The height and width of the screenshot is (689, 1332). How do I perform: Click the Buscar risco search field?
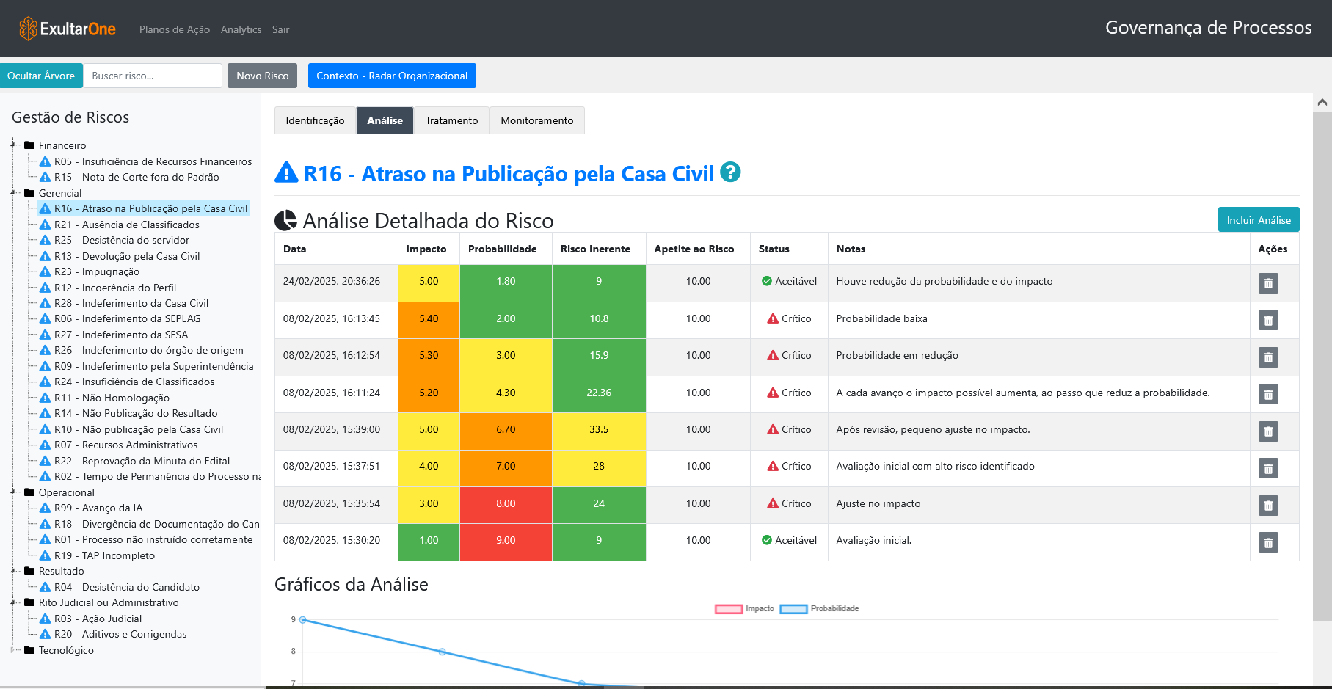153,75
